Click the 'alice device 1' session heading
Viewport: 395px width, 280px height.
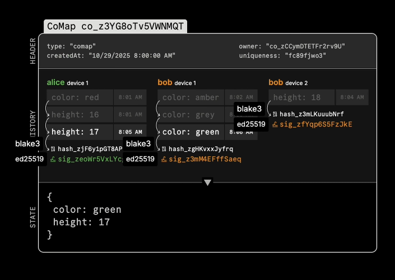click(67, 82)
